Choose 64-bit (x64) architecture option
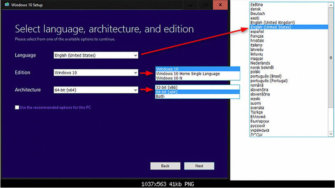The width and height of the screenshot is (335, 188). (x=198, y=92)
